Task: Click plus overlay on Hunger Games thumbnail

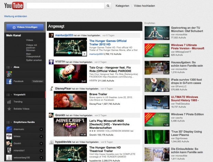Action: [x=85, y=54]
